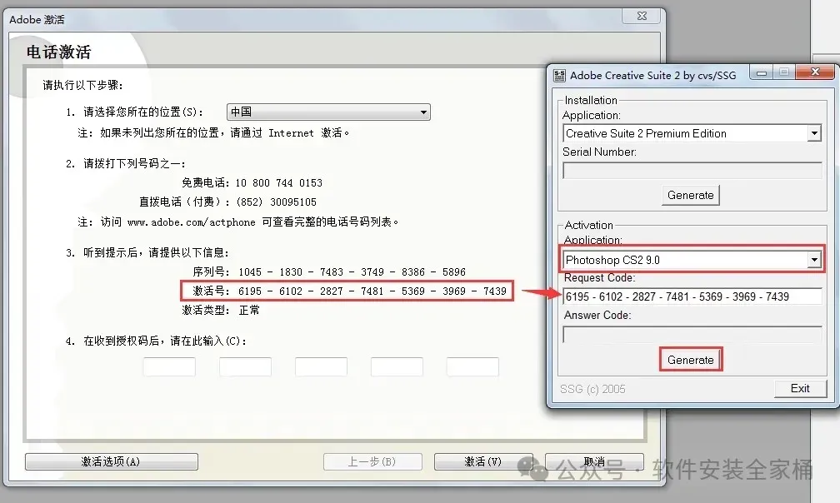Open the location dropdown showing 中国
Screen dimensions: 840x503
[328, 112]
